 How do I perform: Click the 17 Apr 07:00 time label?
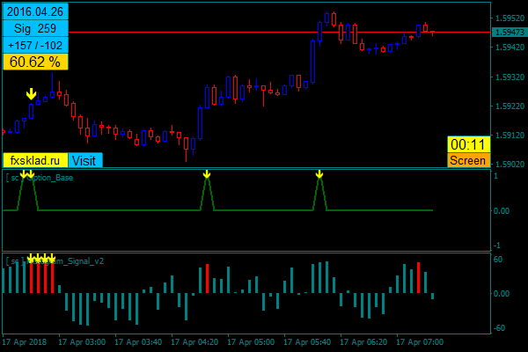pos(420,342)
